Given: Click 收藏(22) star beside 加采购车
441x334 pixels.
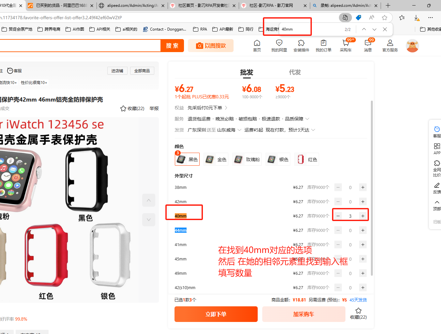Looking at the screenshot, I should 358,313.
